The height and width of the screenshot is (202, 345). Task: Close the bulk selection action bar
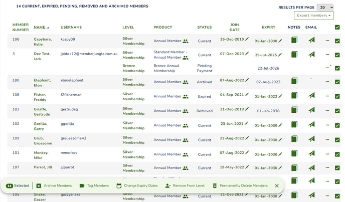277,186
